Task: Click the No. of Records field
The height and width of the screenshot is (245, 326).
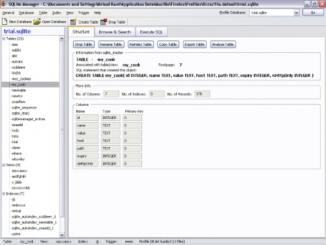Action: pos(202,94)
